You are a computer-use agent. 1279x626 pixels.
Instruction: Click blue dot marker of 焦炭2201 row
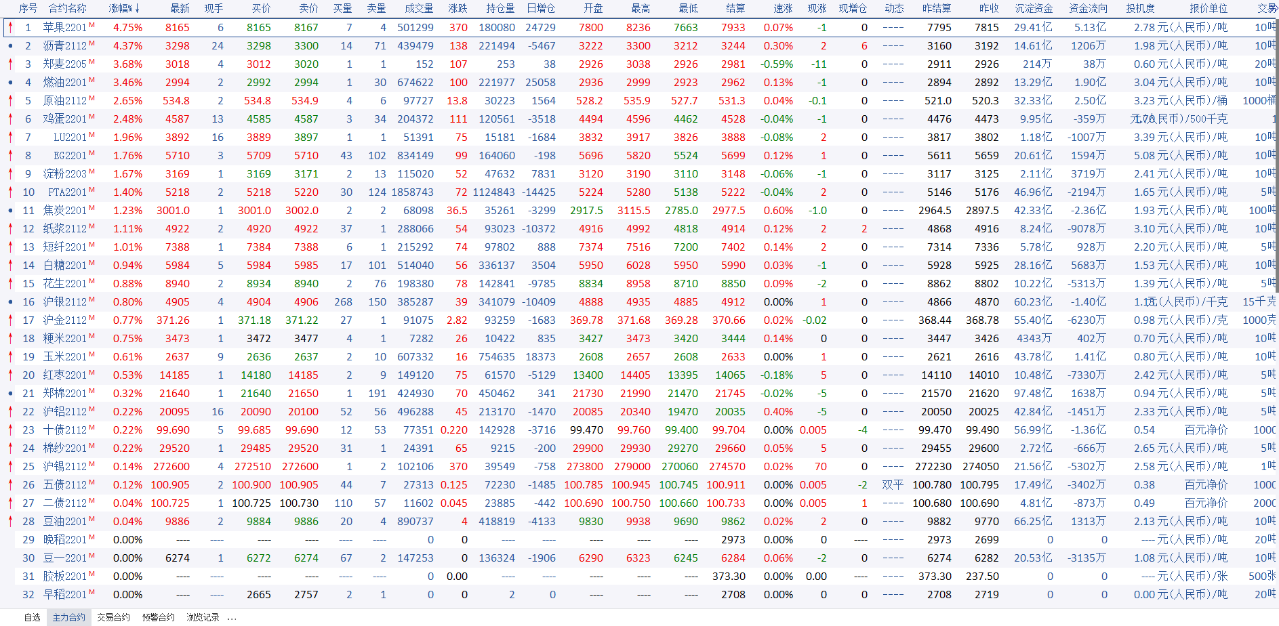pos(10,211)
